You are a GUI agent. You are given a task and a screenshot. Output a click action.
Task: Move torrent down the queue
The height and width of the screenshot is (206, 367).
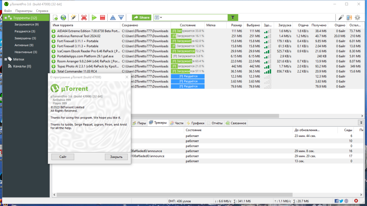121,18
